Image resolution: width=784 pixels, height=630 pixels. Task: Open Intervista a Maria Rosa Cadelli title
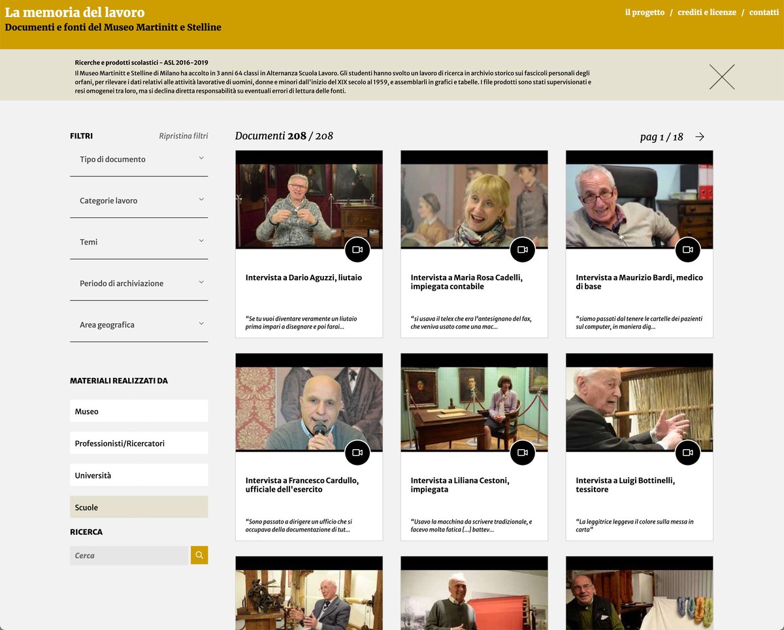pyautogui.click(x=467, y=282)
